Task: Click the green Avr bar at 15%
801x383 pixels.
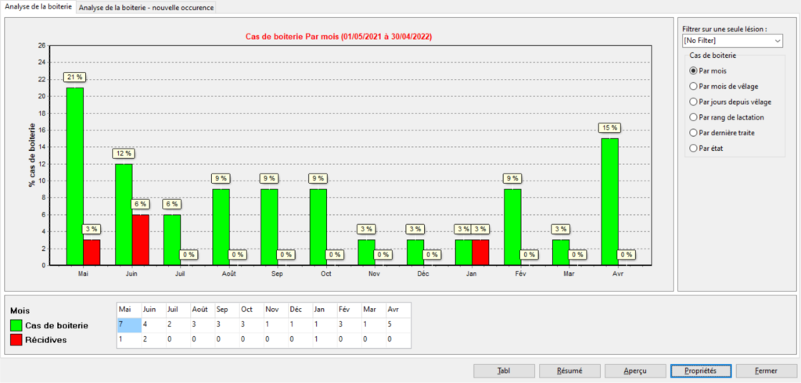Action: pyautogui.click(x=609, y=202)
